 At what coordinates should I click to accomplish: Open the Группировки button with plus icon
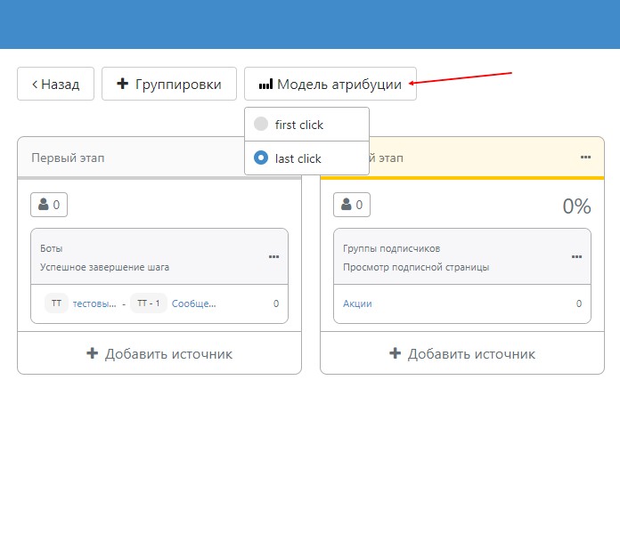(168, 85)
